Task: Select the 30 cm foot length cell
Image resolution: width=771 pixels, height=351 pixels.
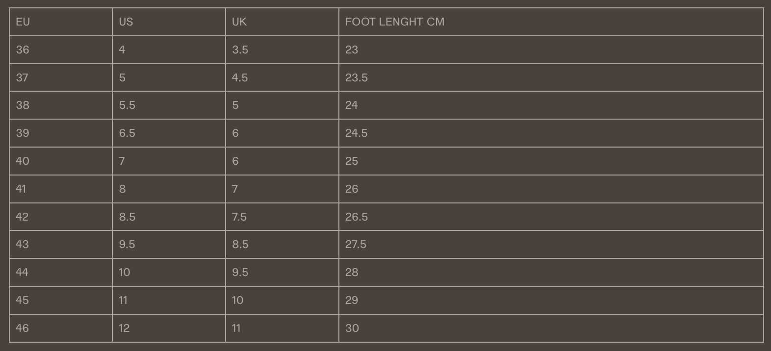Action: click(x=352, y=328)
